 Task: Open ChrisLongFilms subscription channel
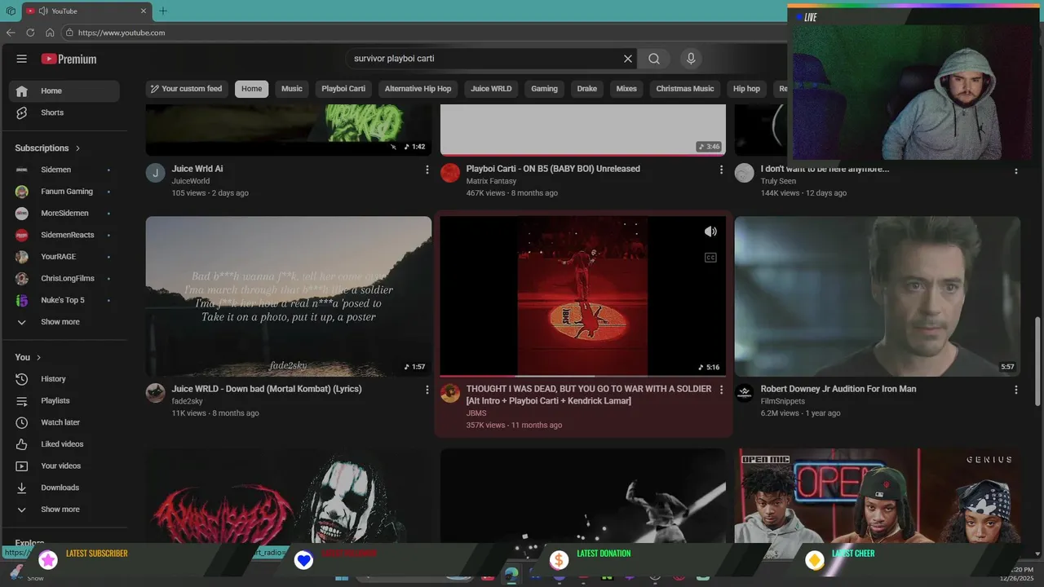[x=64, y=278]
